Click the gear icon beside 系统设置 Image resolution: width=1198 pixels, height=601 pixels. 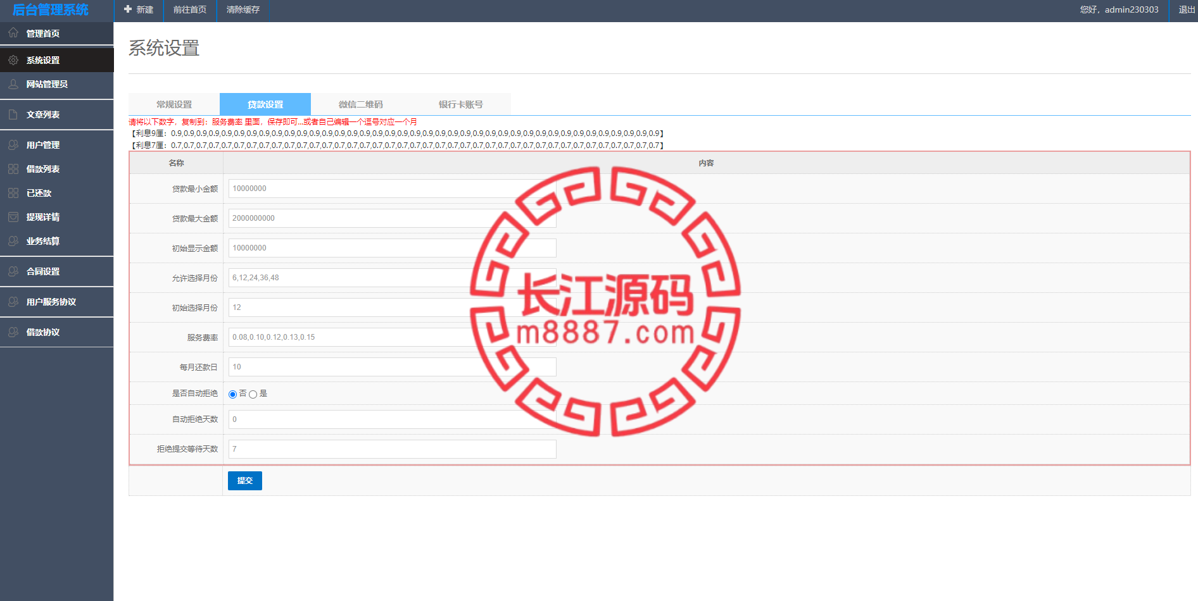pos(13,60)
